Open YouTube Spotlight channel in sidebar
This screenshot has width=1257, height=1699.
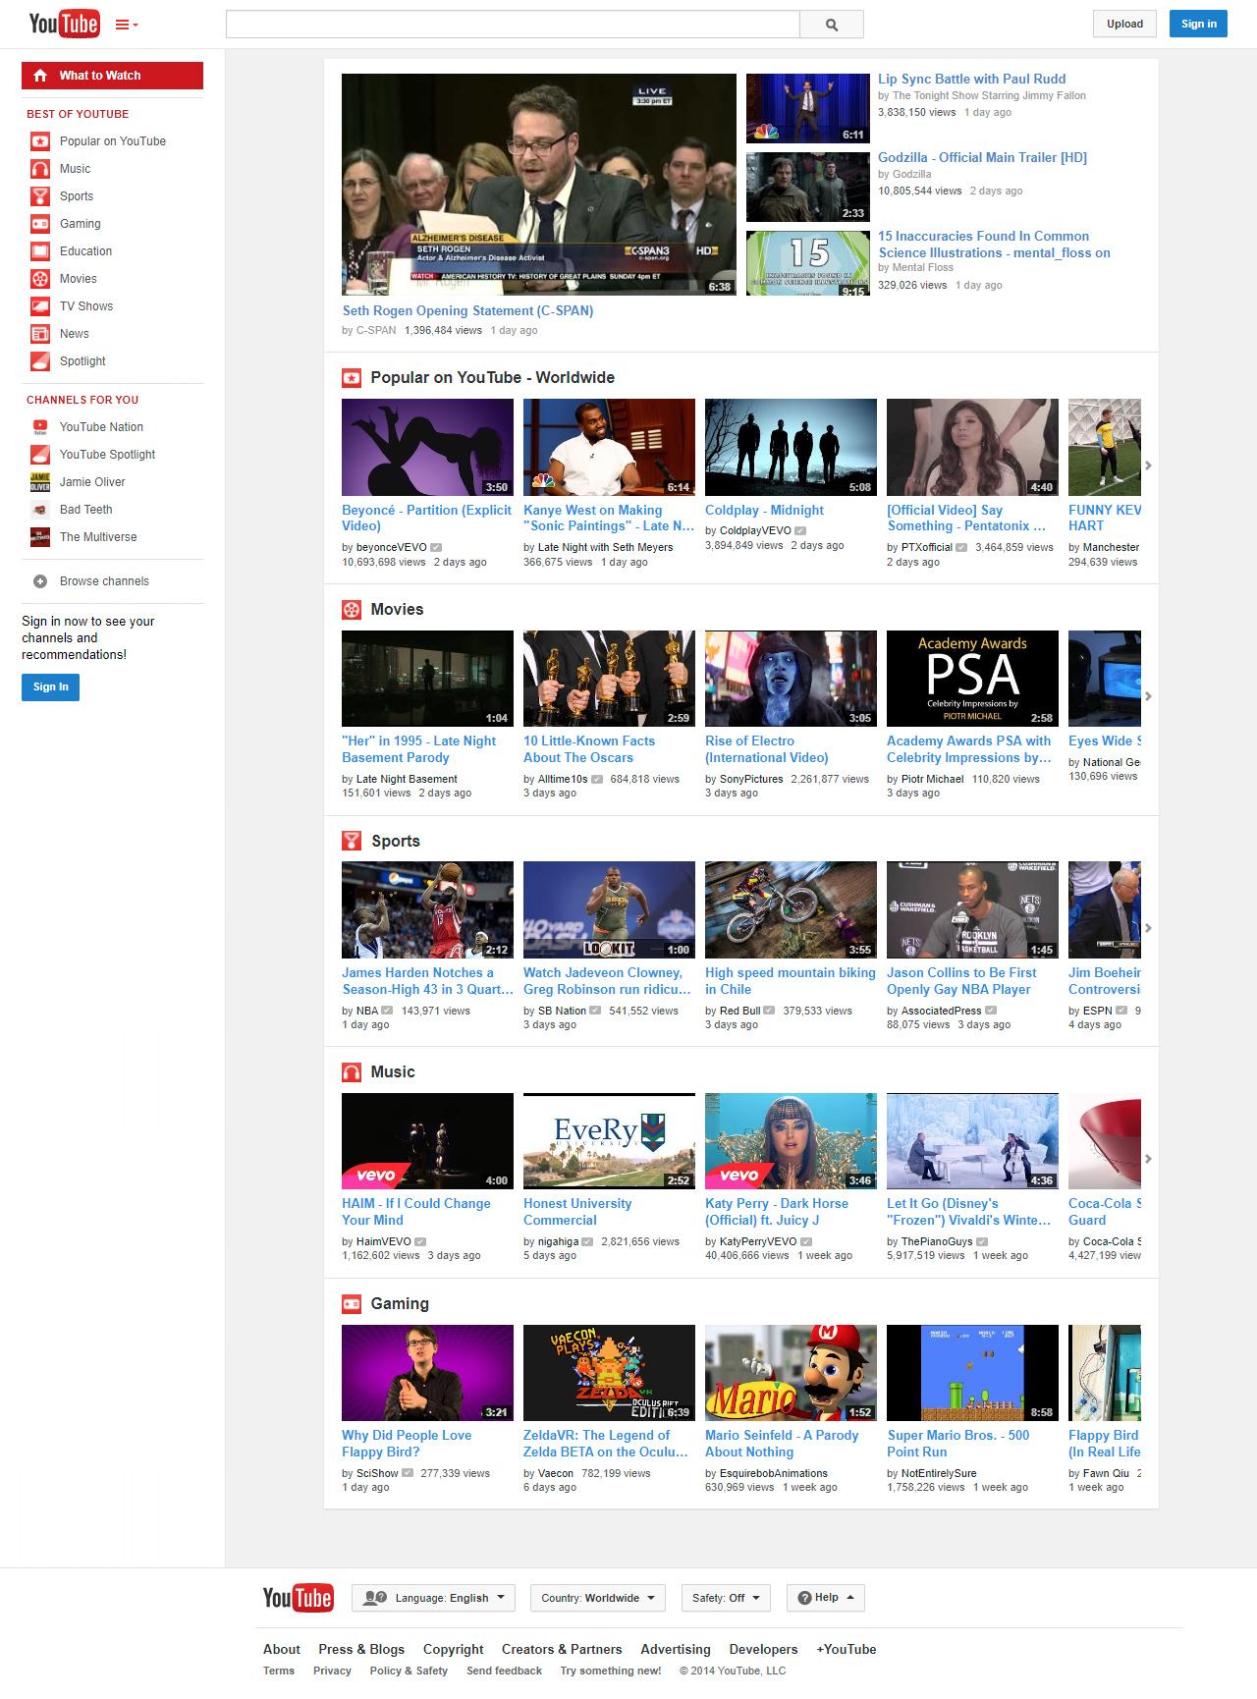click(112, 455)
